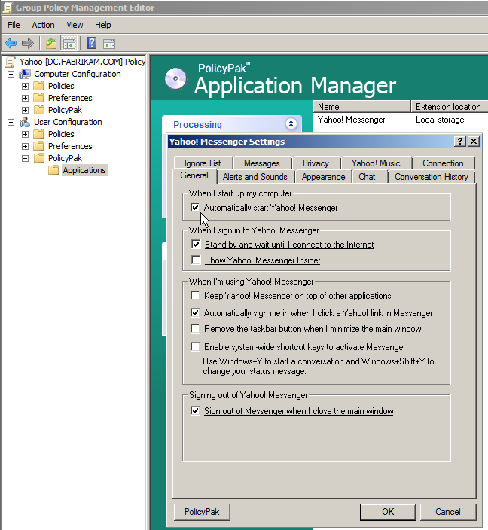Switch to the Messages tab
The image size is (488, 530).
[x=262, y=163]
